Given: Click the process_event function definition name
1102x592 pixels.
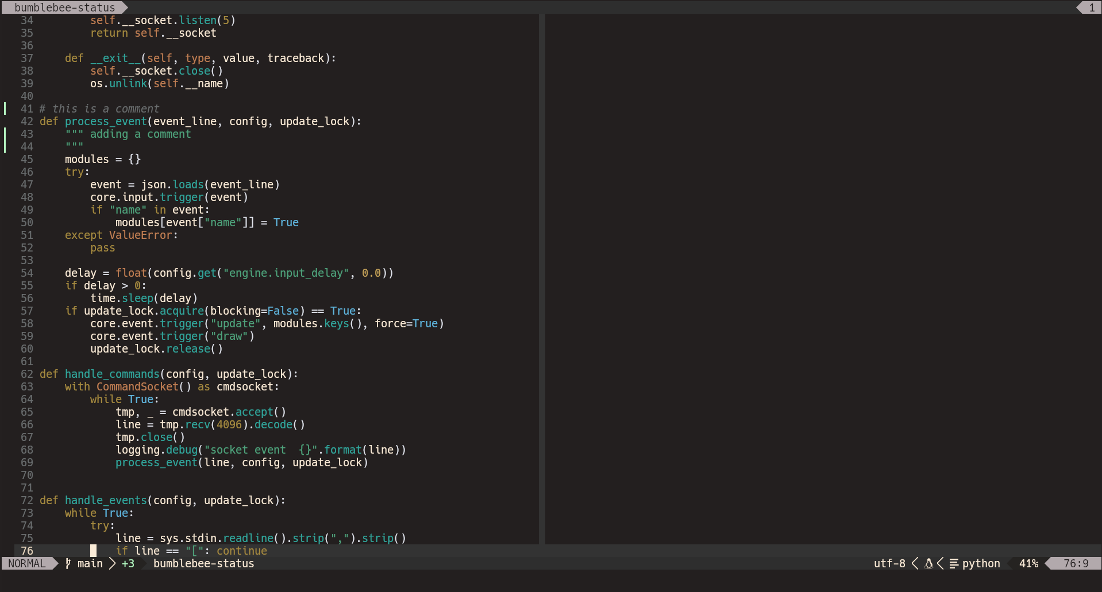Looking at the screenshot, I should (106, 121).
